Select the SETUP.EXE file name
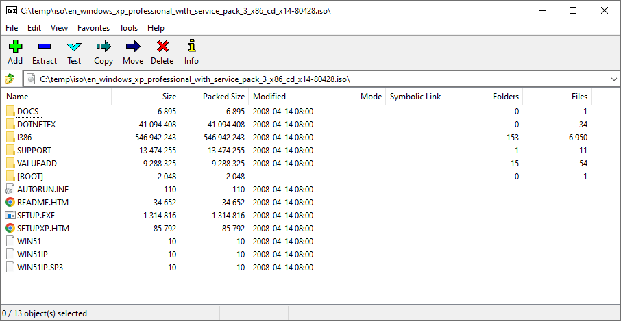This screenshot has width=621, height=321. 36,216
